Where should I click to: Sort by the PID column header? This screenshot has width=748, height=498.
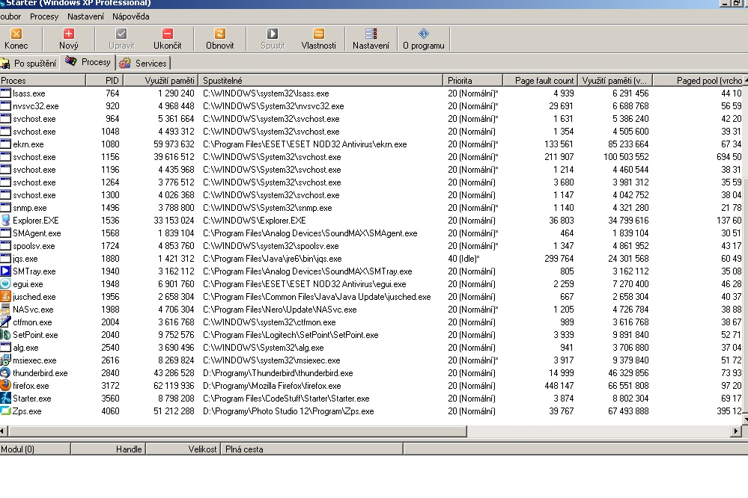click(x=112, y=81)
